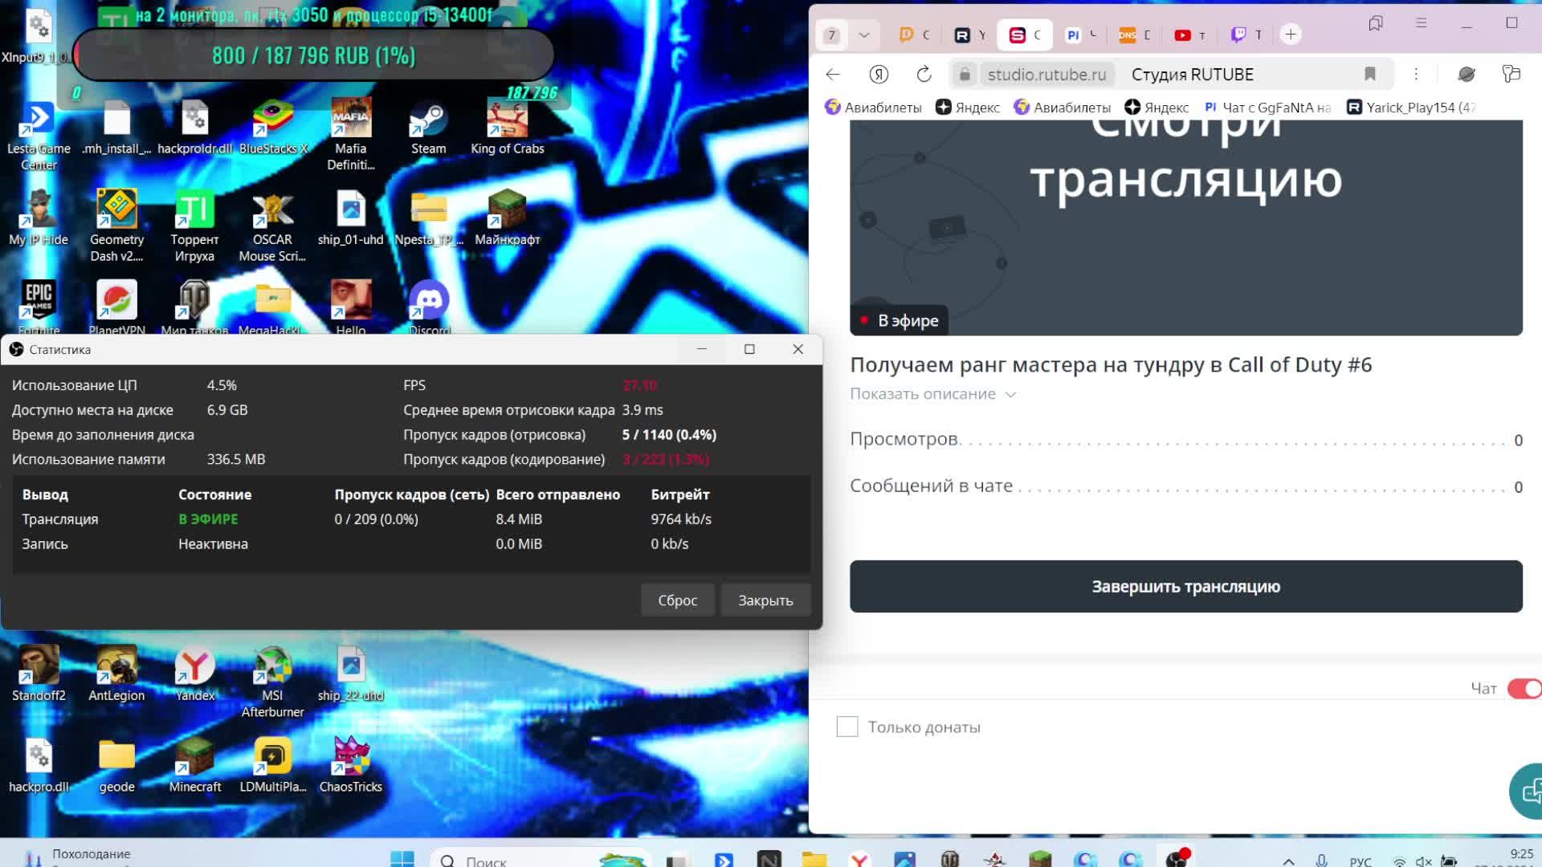Open the tab group dropdown arrow
The width and height of the screenshot is (1542, 867).
tap(864, 35)
